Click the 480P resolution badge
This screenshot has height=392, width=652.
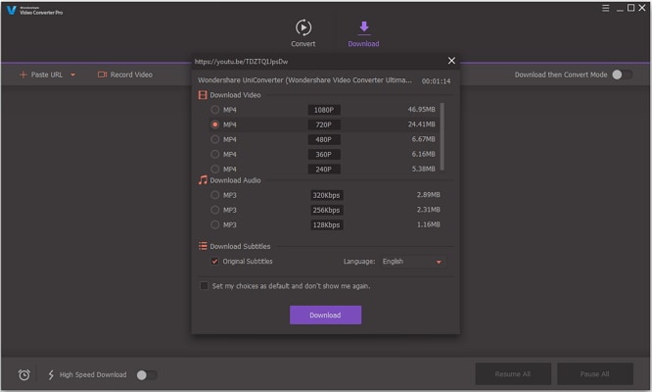tap(324, 139)
